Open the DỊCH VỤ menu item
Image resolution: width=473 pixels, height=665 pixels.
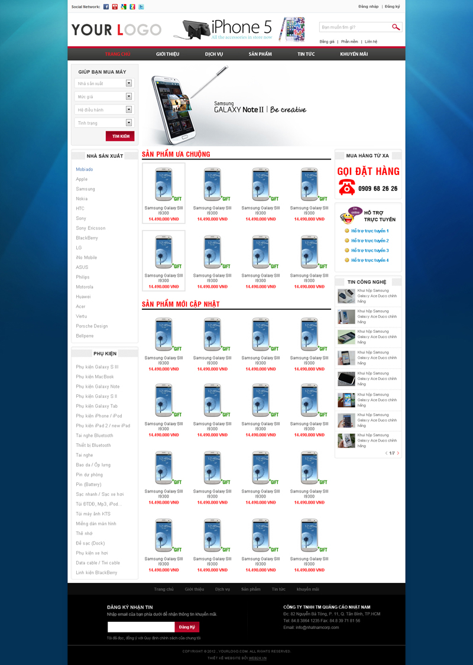(x=214, y=54)
